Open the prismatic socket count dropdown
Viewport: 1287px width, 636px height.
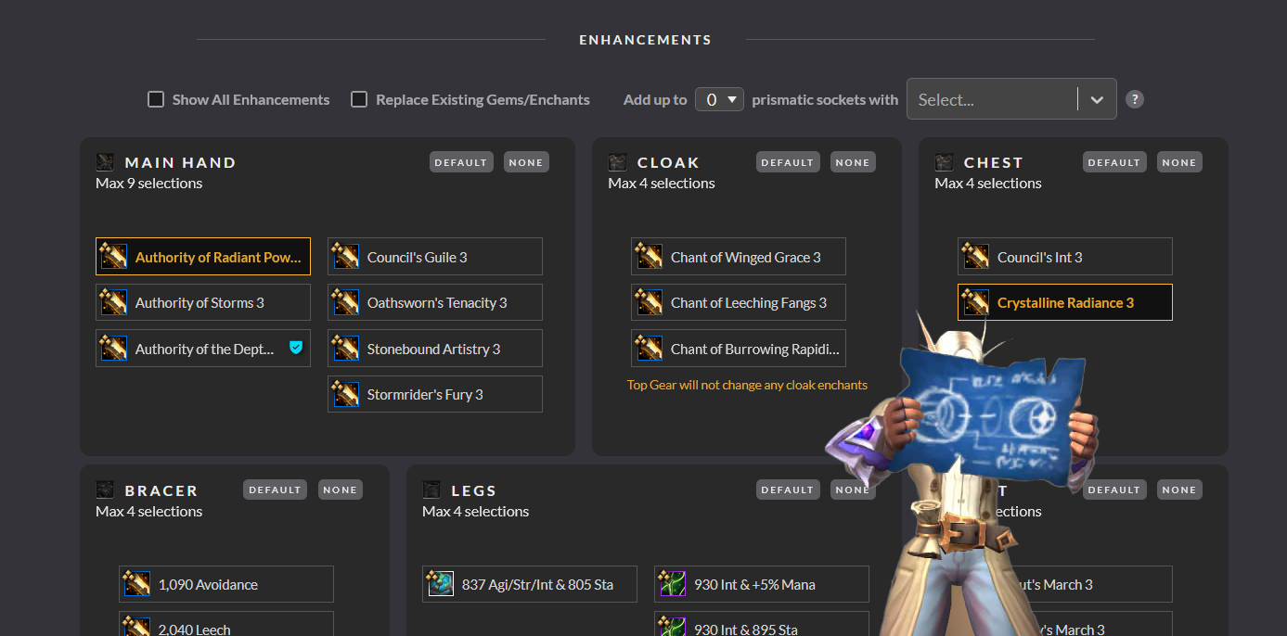(719, 99)
